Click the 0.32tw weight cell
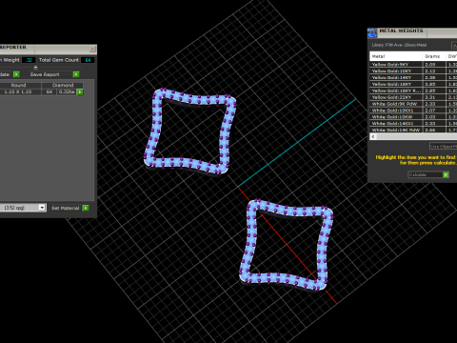Viewport: 457px width, 343px height. [x=67, y=91]
